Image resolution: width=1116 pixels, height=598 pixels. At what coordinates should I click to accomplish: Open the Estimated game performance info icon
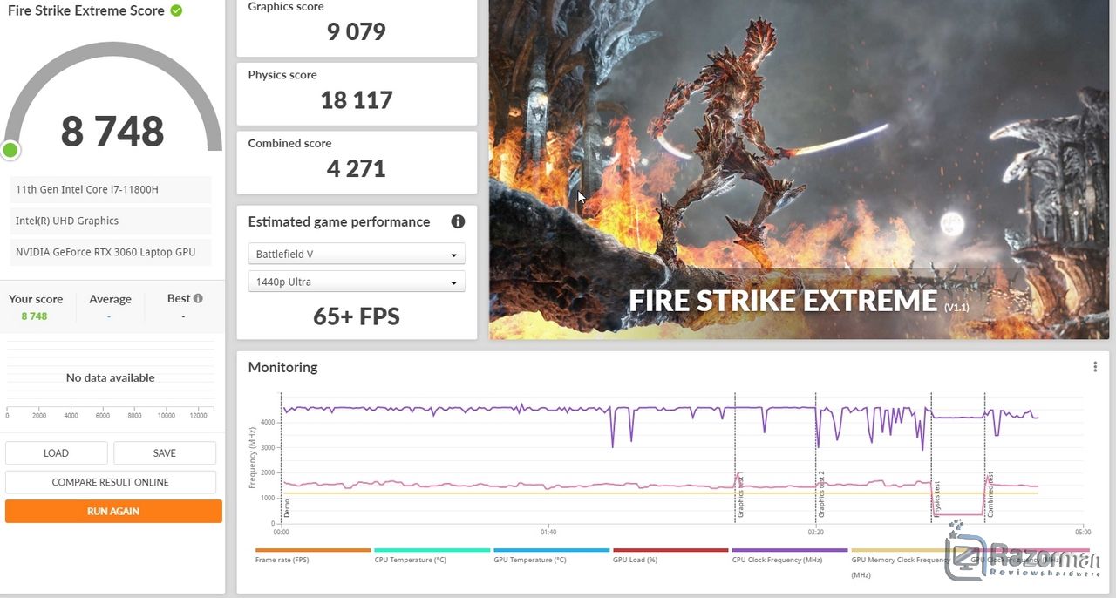pyautogui.click(x=458, y=221)
